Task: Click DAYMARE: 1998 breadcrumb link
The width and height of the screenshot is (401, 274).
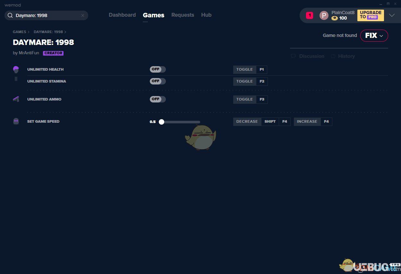Action: click(x=48, y=32)
